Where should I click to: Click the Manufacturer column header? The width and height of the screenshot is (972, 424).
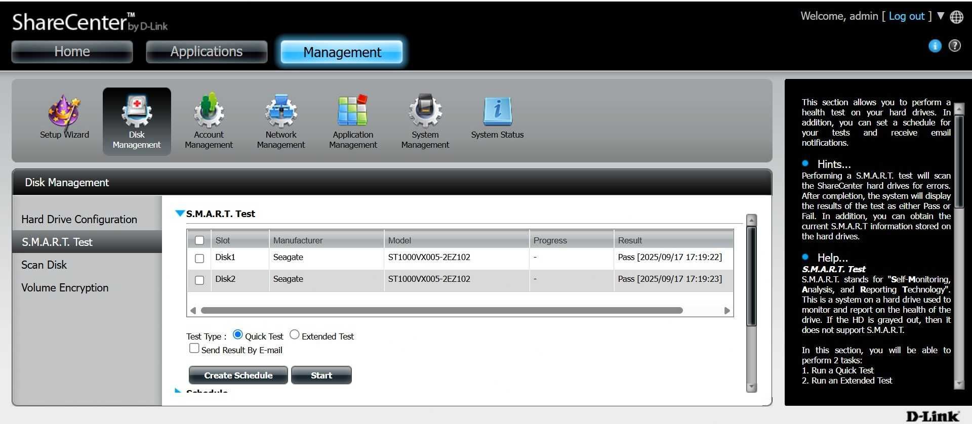(327, 240)
